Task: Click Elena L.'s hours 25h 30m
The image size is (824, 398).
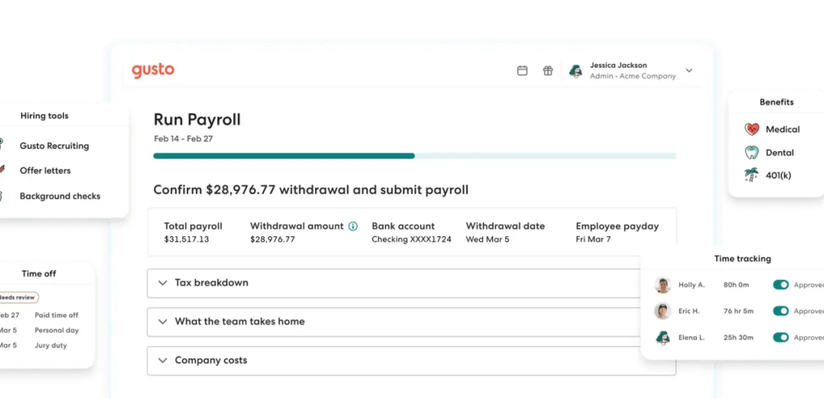Action: click(739, 337)
